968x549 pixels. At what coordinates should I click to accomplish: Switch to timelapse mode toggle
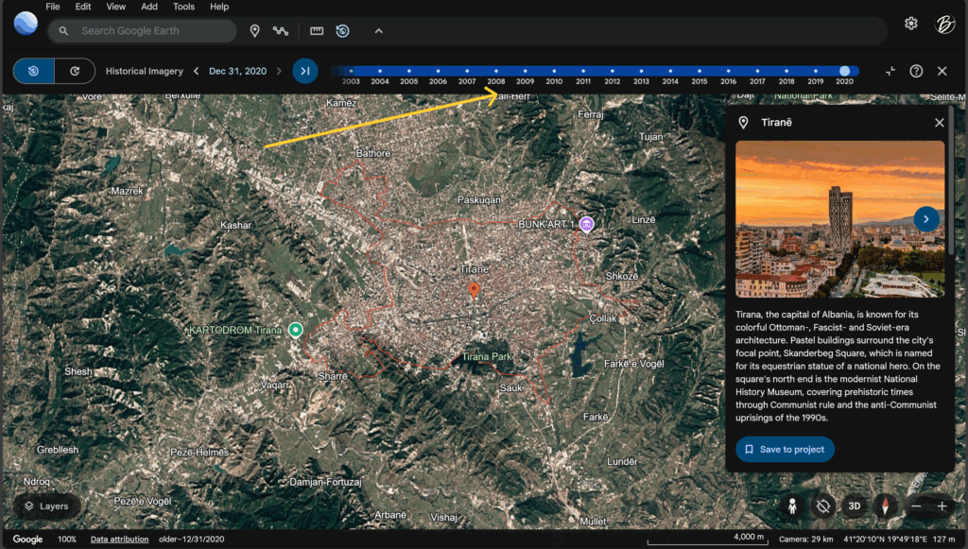pyautogui.click(x=75, y=71)
